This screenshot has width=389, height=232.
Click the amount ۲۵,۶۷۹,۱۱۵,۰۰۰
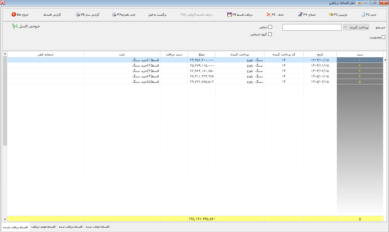(x=202, y=65)
